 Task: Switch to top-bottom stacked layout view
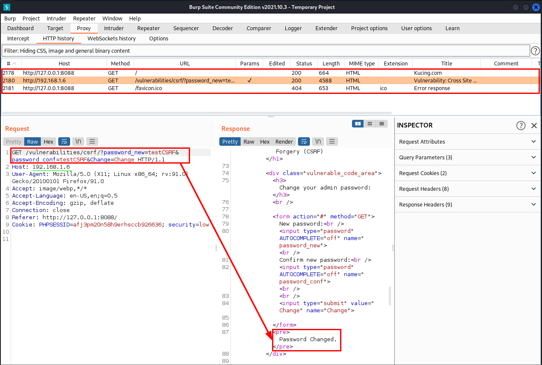[370, 124]
